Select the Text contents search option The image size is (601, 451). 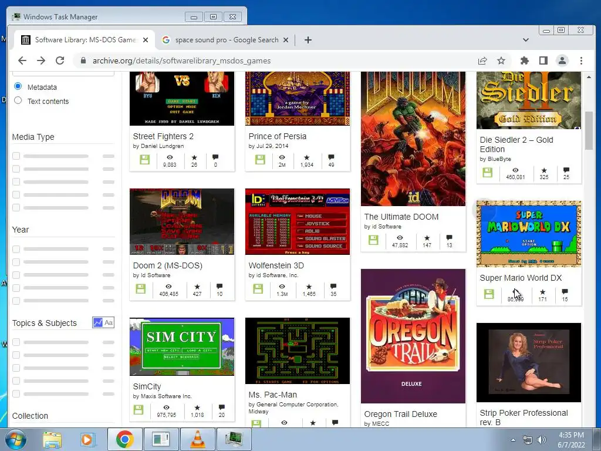[x=18, y=100]
